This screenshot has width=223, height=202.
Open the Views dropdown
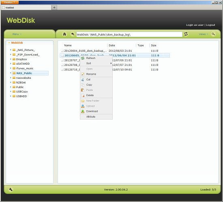point(204,34)
